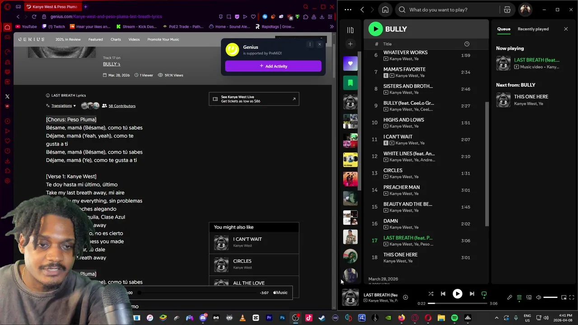Mute Spotify volume speaker icon
This screenshot has width=578, height=325.
538,297
